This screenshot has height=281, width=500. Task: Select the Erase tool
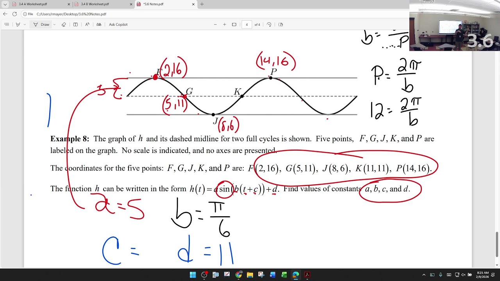click(64, 24)
